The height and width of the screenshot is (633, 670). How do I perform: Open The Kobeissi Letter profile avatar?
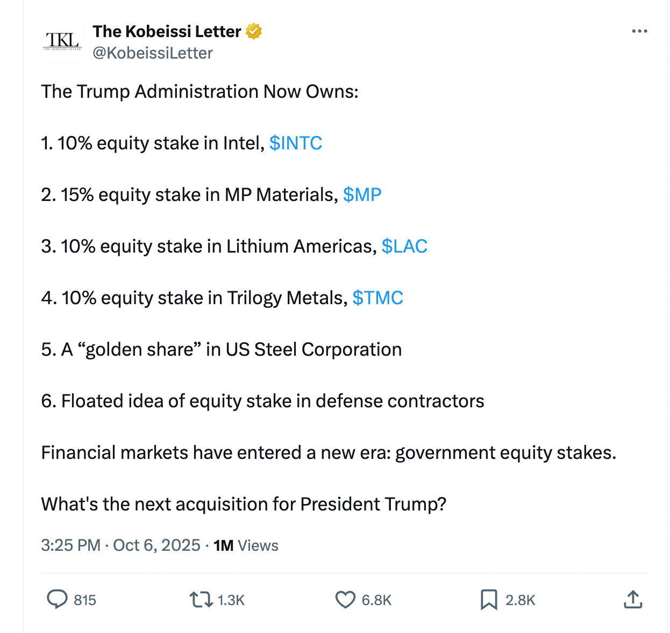[x=62, y=42]
